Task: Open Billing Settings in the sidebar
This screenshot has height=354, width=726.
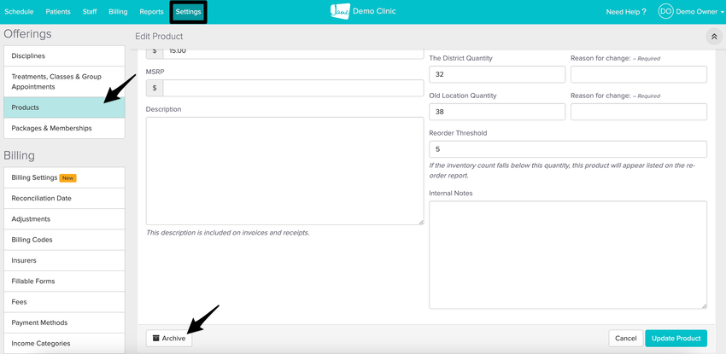Action: pos(64,177)
